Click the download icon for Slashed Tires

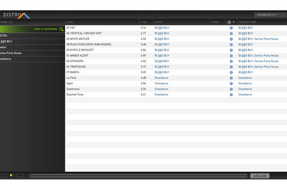231,95
